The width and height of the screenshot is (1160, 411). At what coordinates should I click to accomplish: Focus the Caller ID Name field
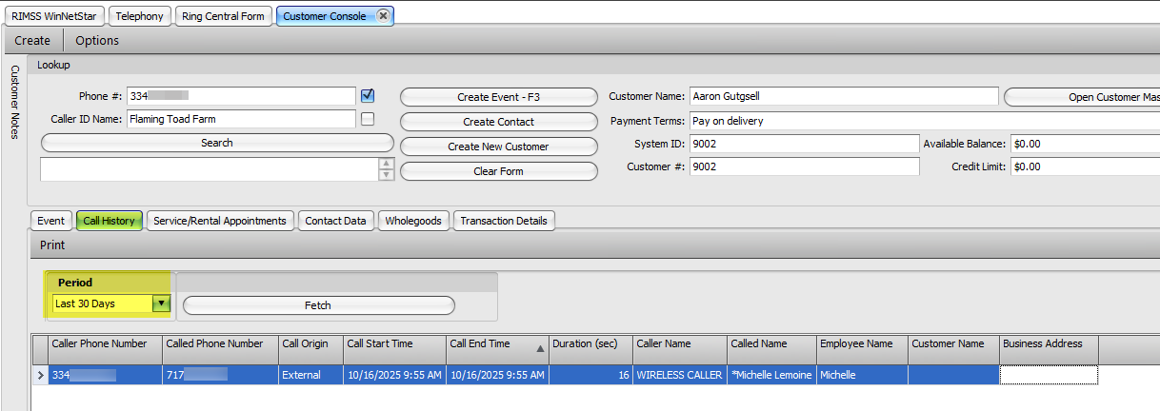tap(241, 119)
